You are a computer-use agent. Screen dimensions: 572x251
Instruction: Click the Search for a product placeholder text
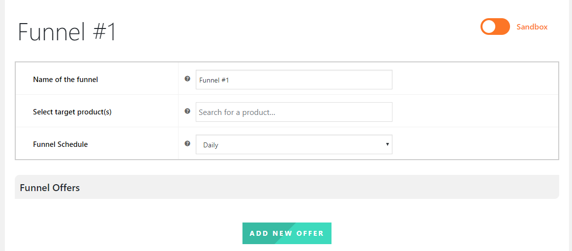(237, 112)
